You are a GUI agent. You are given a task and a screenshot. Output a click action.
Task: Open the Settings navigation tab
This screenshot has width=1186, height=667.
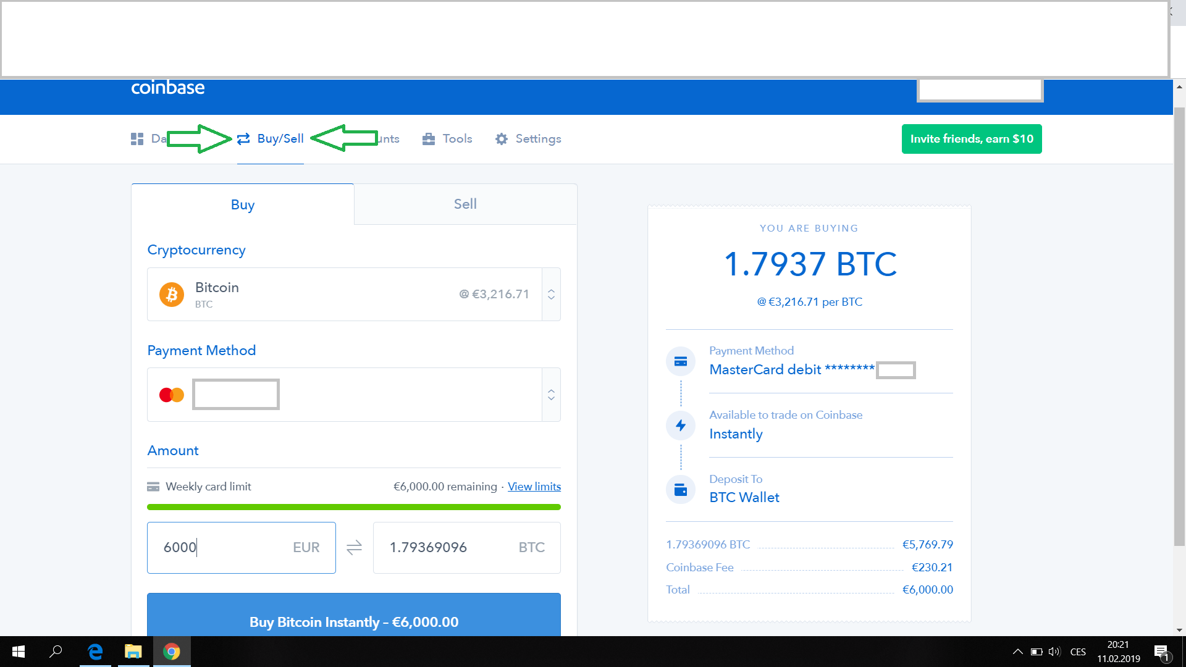[528, 139]
